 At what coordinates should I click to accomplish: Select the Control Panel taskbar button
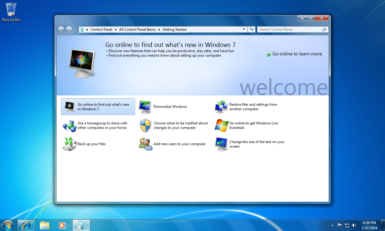81,225
